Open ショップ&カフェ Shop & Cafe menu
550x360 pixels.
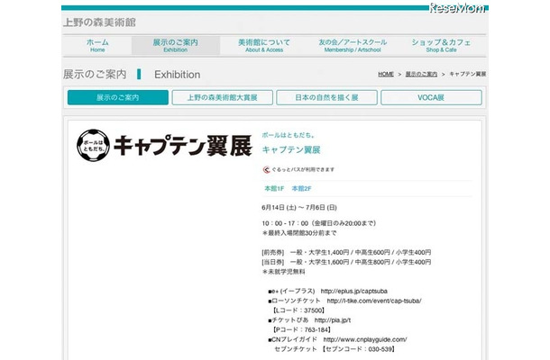point(441,46)
